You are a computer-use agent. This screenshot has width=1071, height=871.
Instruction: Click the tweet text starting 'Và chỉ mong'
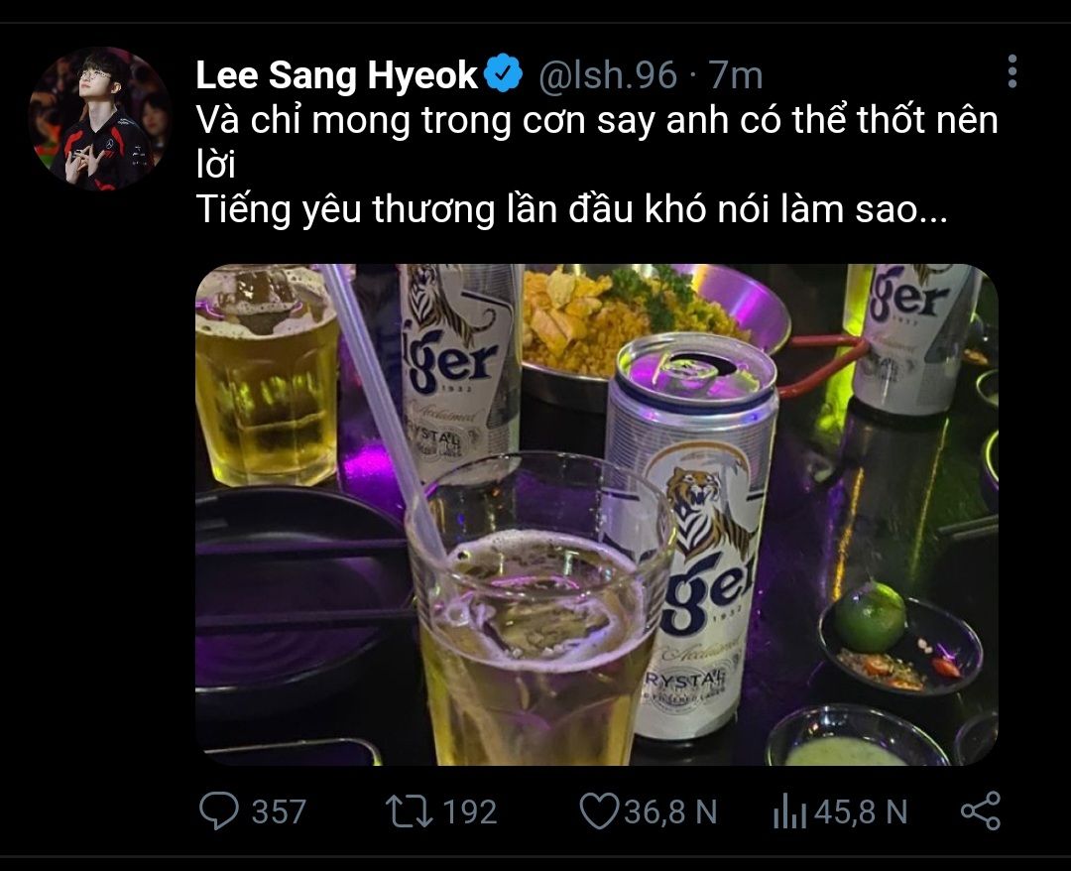click(597, 143)
